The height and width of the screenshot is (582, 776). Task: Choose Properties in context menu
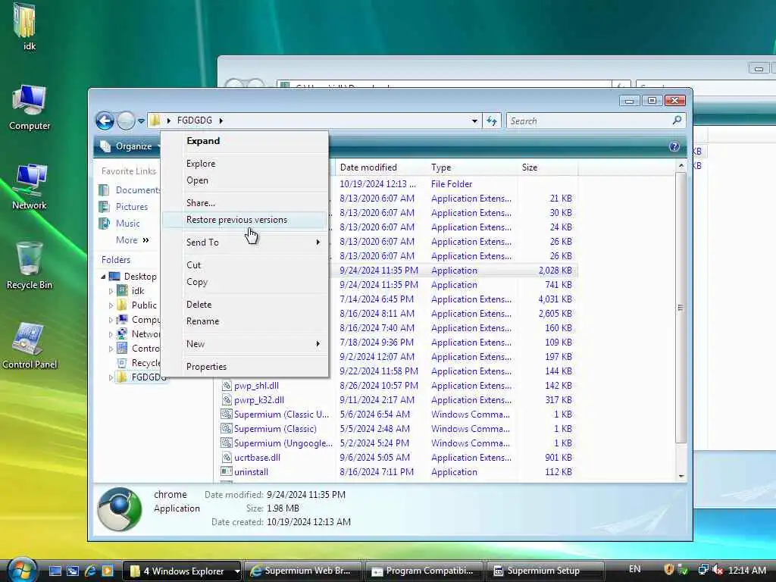(x=245, y=367)
